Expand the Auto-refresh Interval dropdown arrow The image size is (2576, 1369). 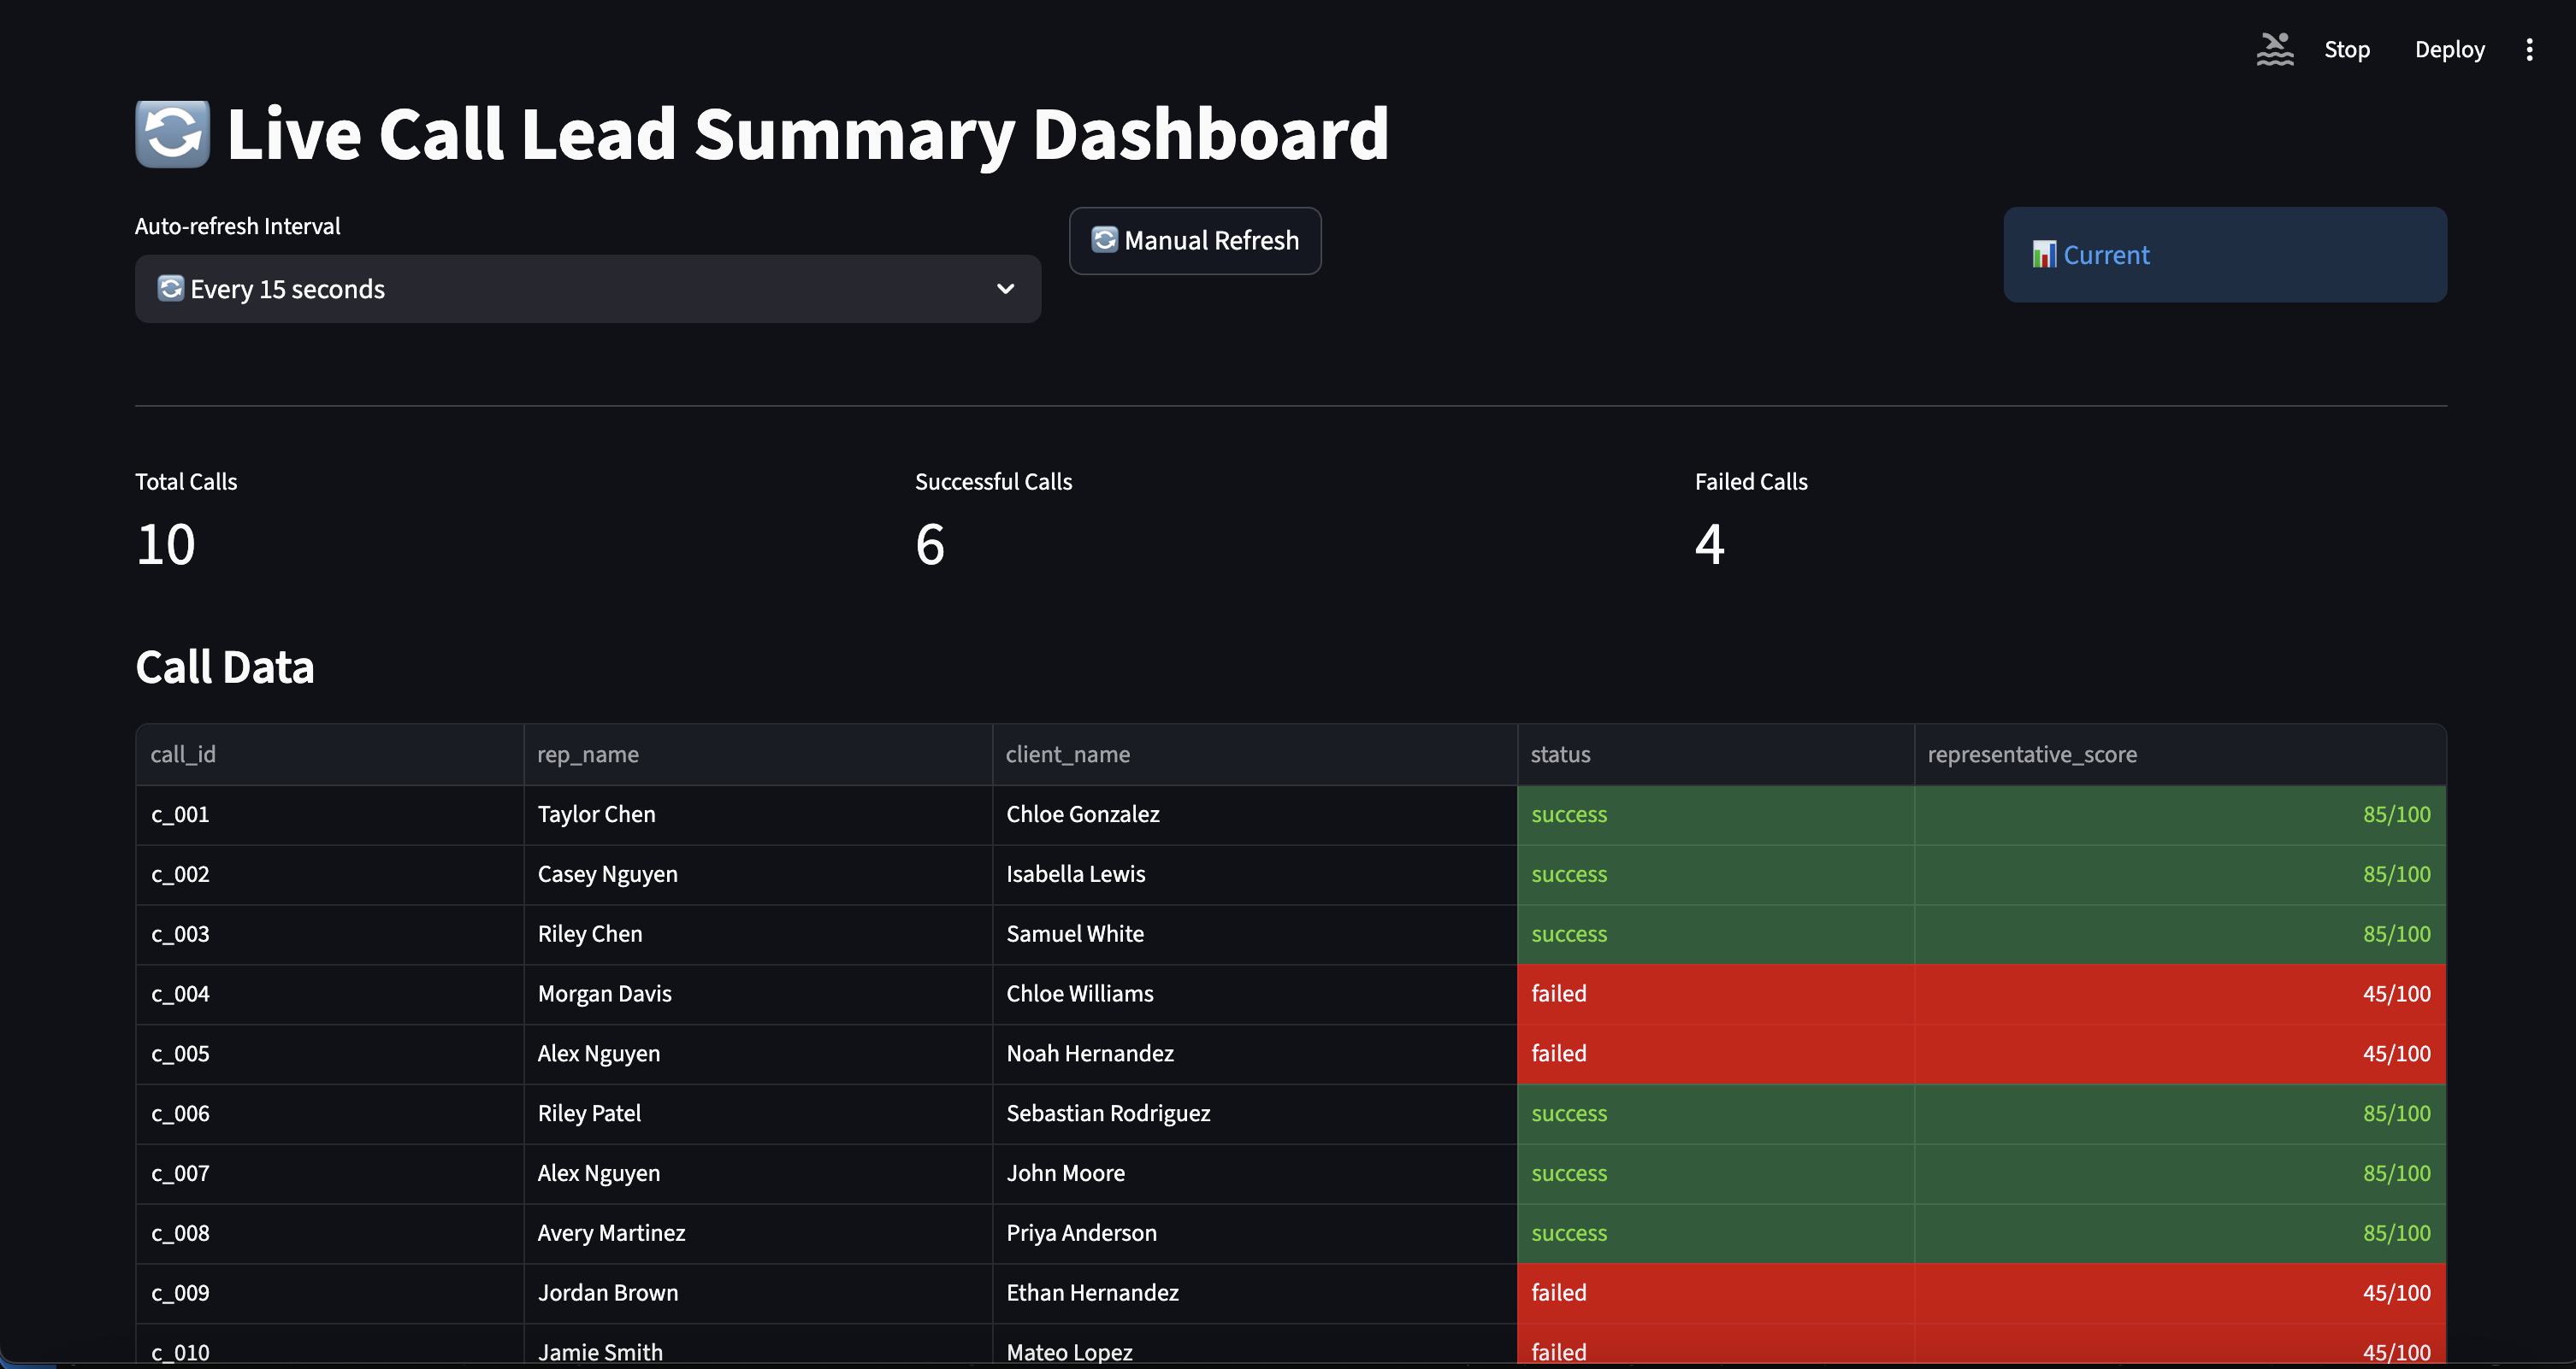coord(1005,289)
